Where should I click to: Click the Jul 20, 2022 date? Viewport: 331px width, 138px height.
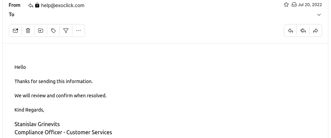click(310, 5)
